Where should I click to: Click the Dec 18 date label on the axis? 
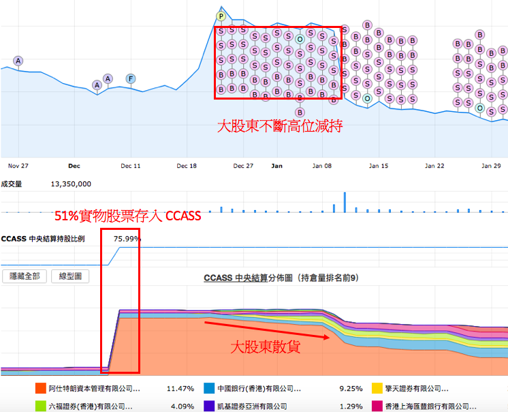(187, 166)
